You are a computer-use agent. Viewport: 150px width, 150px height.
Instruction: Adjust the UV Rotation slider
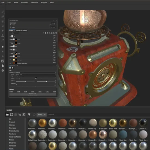pyautogui.click(x=16, y=84)
